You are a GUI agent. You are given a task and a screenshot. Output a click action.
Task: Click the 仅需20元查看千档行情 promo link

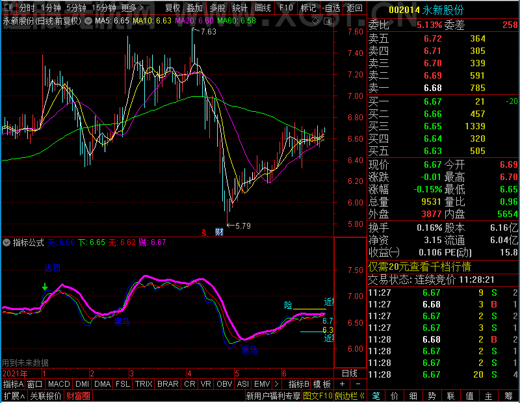419,266
